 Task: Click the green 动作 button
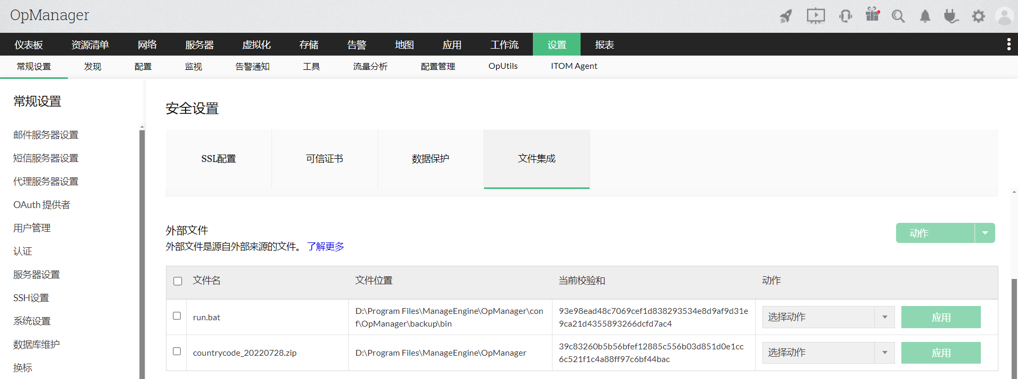935,233
